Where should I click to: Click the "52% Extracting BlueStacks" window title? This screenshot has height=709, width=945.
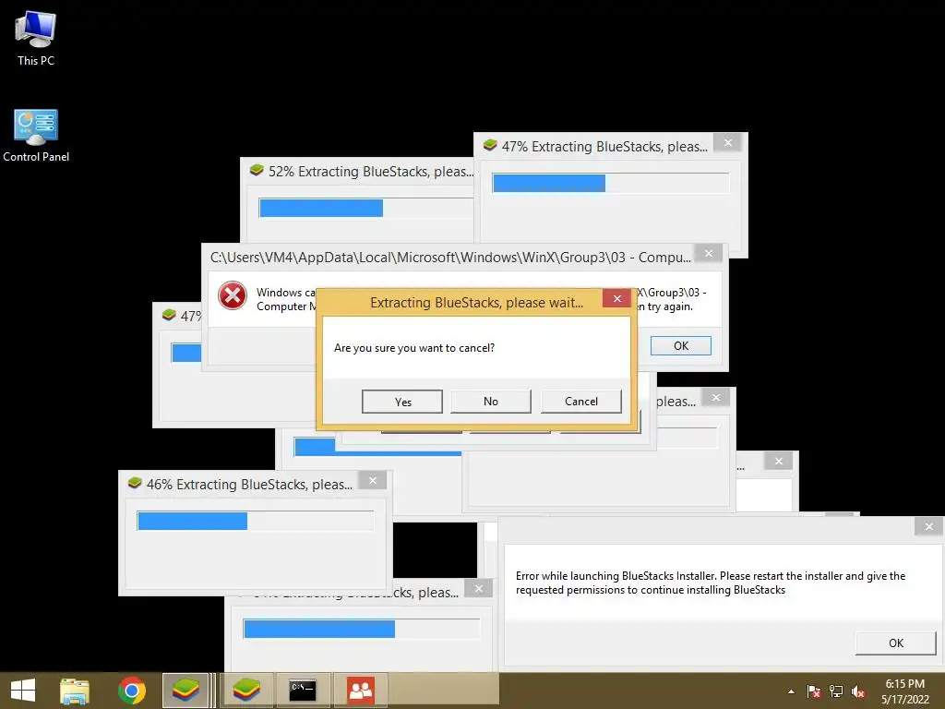370,172
